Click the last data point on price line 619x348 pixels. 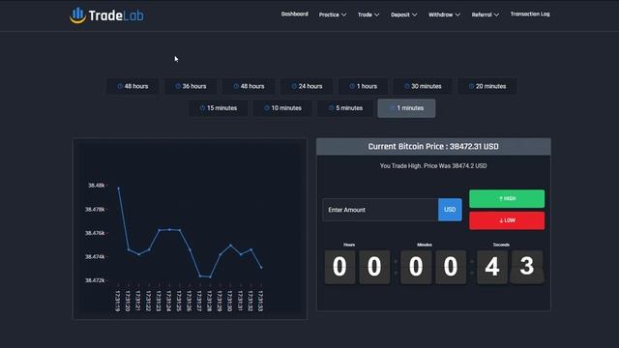[261, 268]
